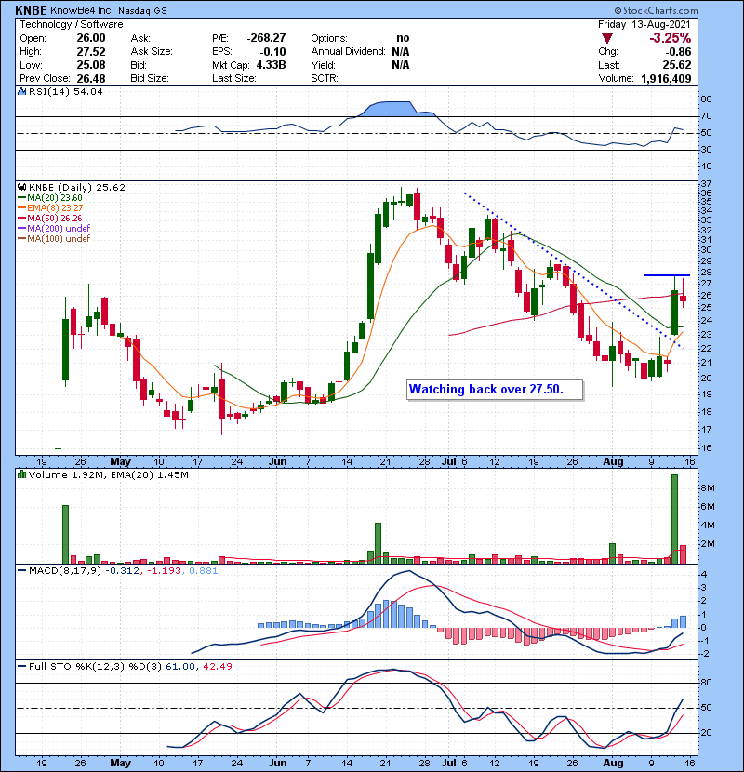Click the EPS value -0.10
Viewport: 744px width, 772px height.
[x=272, y=52]
